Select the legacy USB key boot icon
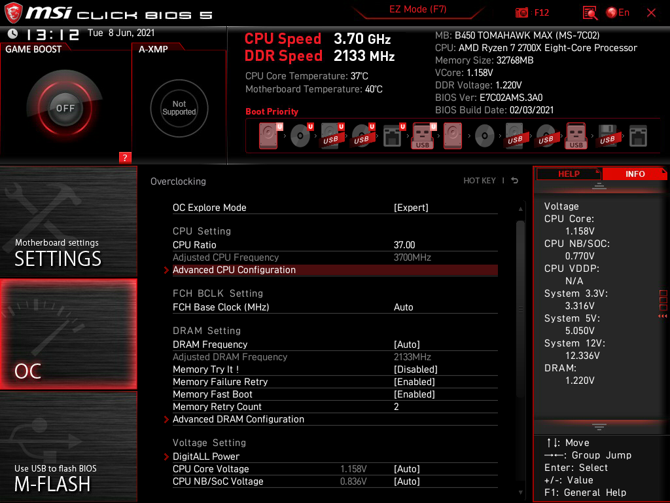Viewport: 670px width, 503px height. pyautogui.click(x=576, y=136)
